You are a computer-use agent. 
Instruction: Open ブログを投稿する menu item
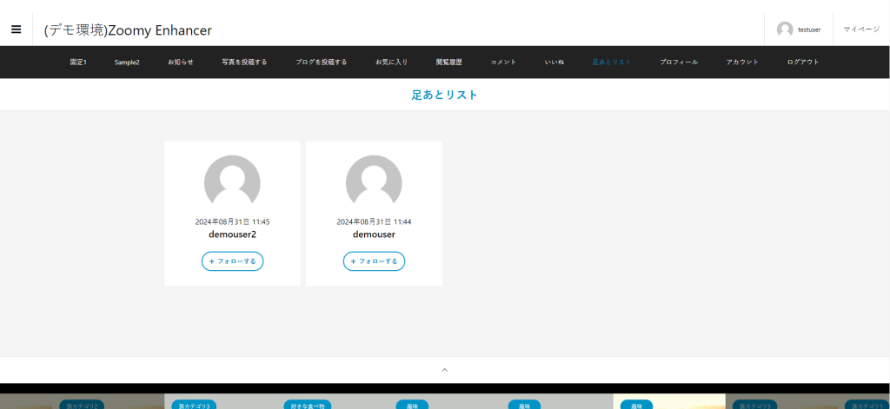(321, 63)
